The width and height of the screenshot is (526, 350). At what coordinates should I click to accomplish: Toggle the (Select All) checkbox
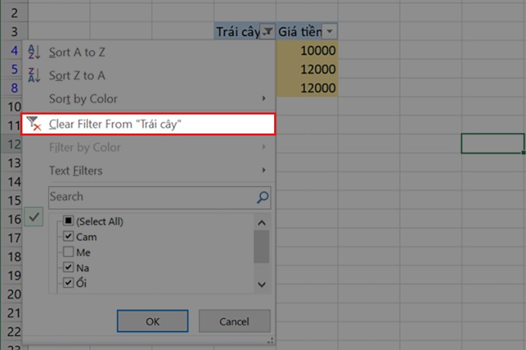tap(68, 221)
